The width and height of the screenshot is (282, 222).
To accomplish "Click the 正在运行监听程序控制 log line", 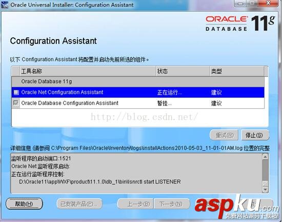I will coord(38,174).
